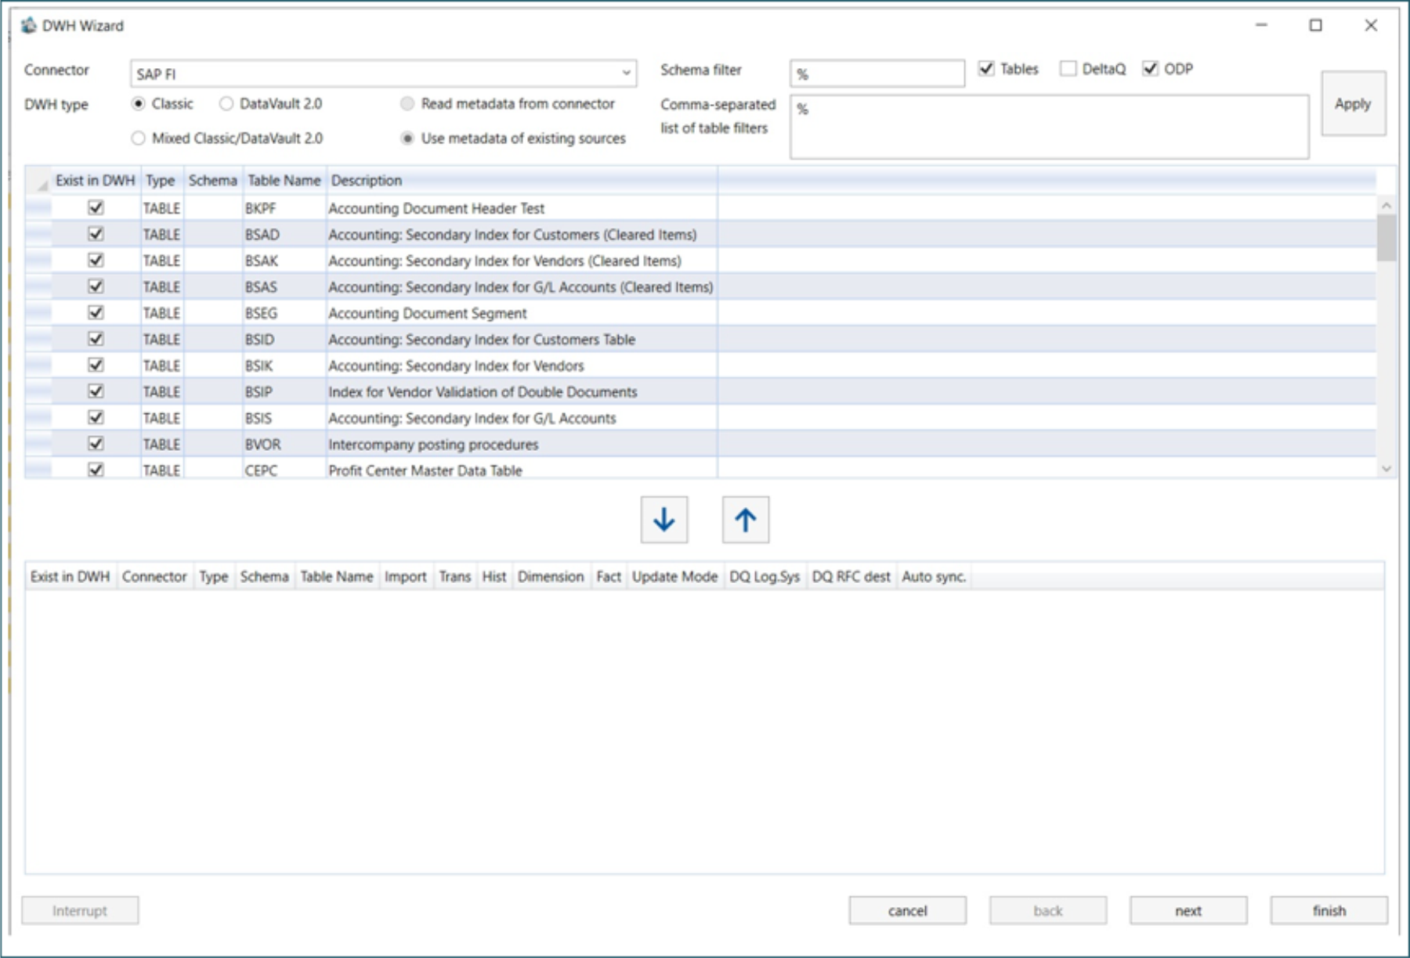Click the finish button
Viewport: 1410px width, 958px height.
[x=1329, y=910]
